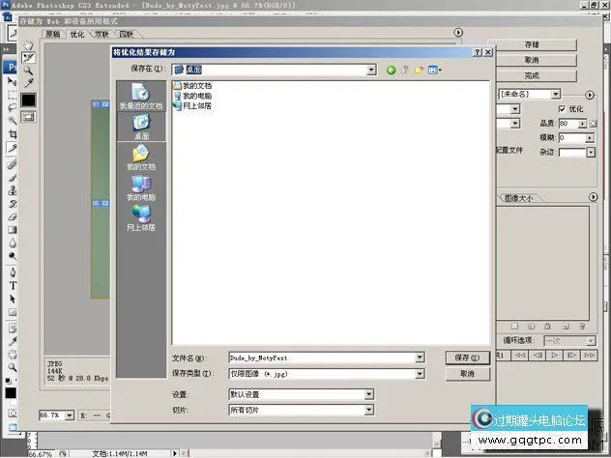611x458 pixels.
Task: Click the Photoshop foreground color swatch
Action: click(11, 393)
